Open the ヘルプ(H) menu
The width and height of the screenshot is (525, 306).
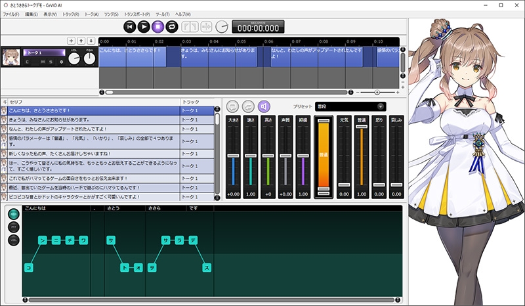pyautogui.click(x=183, y=14)
